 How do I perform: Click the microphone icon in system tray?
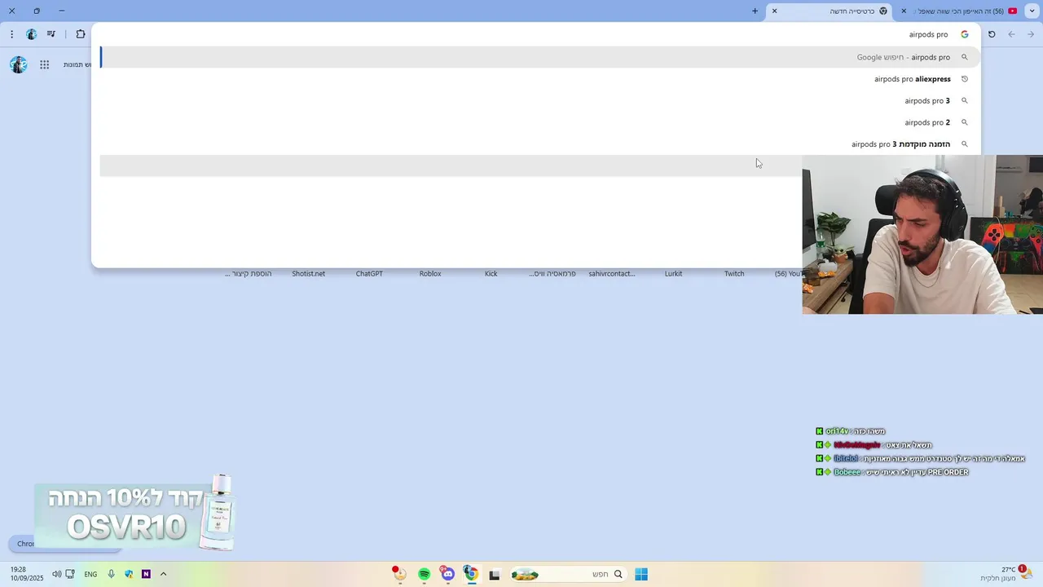(x=112, y=574)
